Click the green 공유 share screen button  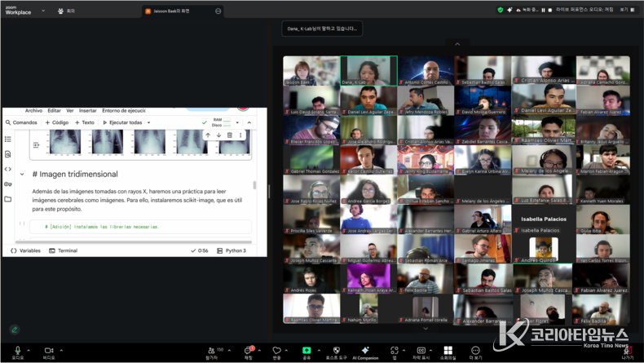(307, 351)
